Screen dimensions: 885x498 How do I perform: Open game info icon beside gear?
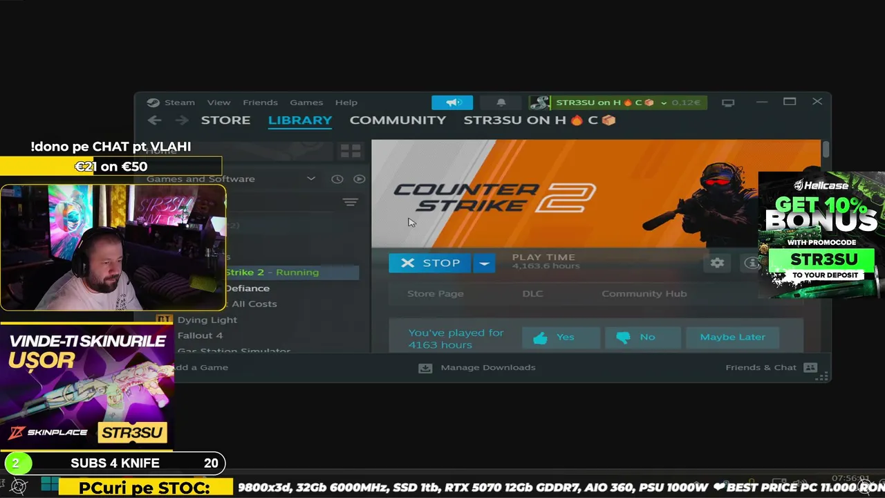click(x=751, y=263)
